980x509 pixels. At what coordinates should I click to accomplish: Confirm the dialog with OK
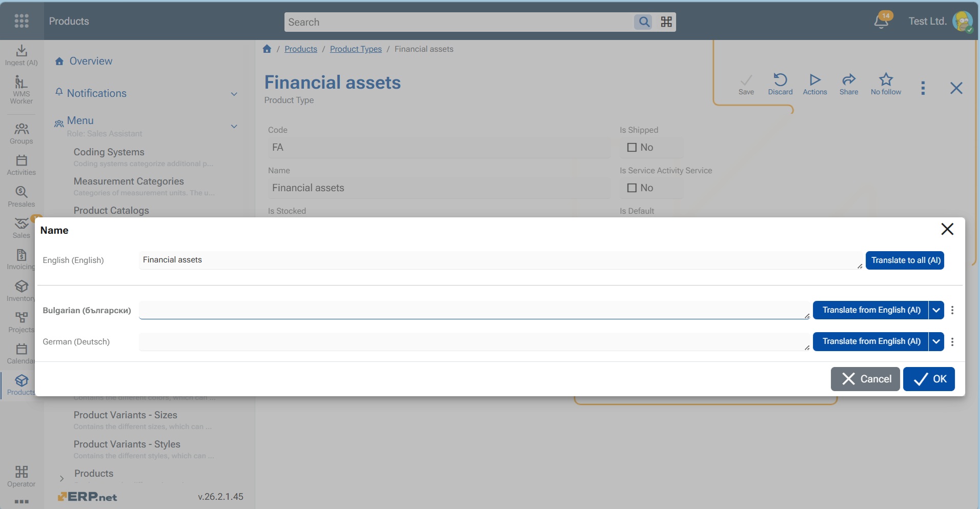tap(929, 379)
